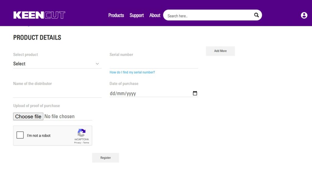This screenshot has width=312, height=178.
Task: Focus the Serial number input field
Action: tap(154, 64)
